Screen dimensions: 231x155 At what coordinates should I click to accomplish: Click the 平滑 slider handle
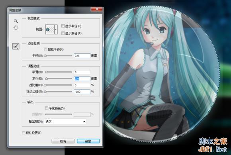(47, 72)
